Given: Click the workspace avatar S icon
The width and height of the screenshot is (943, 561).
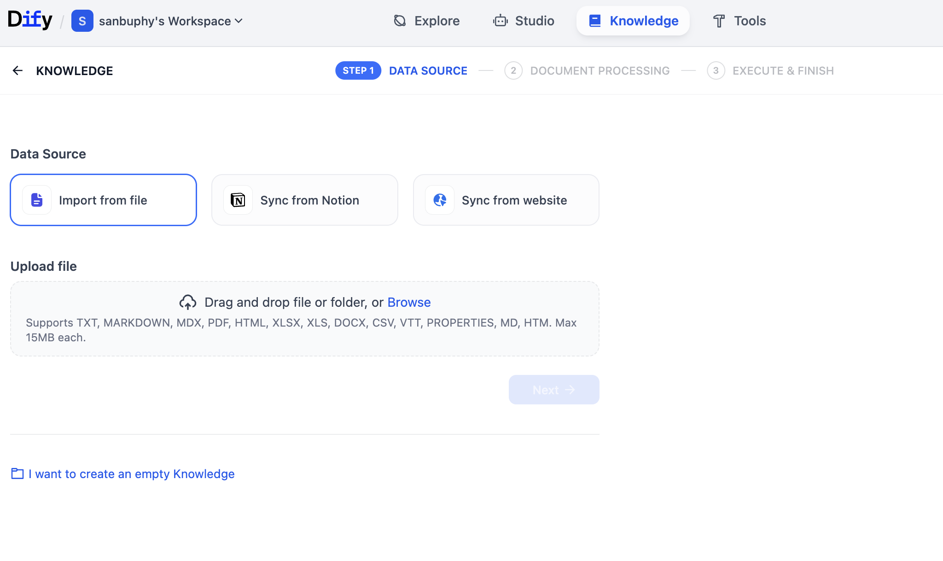Looking at the screenshot, I should click(x=82, y=21).
